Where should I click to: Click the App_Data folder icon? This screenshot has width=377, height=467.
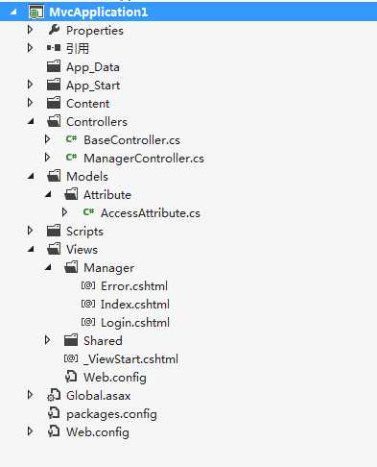pos(54,66)
